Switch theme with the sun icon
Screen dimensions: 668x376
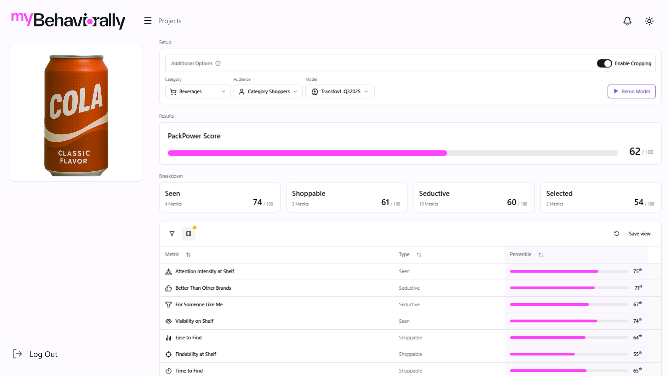649,21
